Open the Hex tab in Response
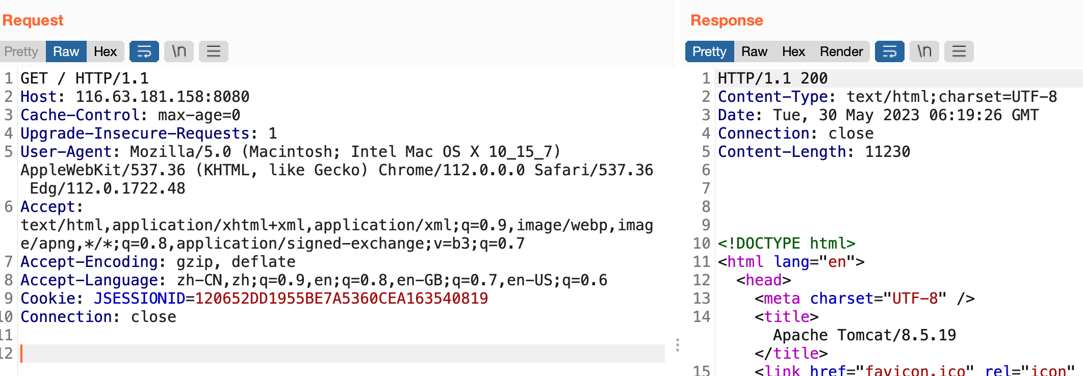The width and height of the screenshot is (1083, 376). [x=793, y=51]
